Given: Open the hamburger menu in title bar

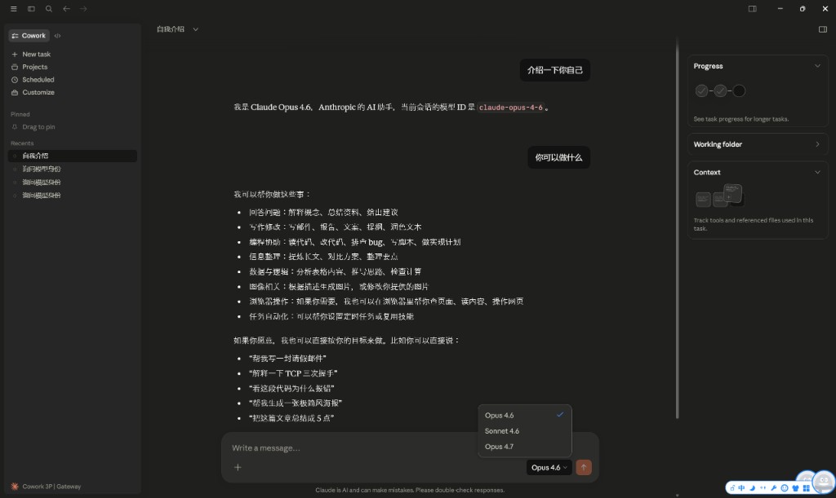Looking at the screenshot, I should click(x=13, y=8).
